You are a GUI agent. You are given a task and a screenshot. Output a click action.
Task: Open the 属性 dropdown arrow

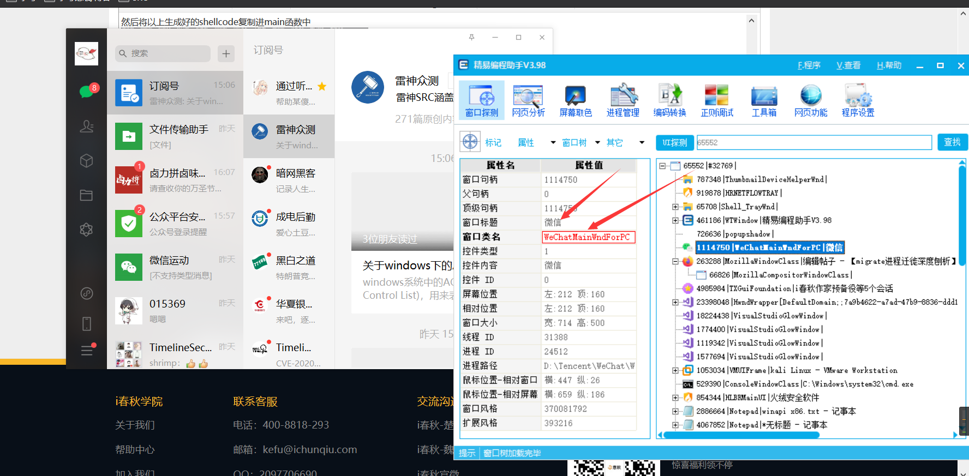pyautogui.click(x=553, y=143)
